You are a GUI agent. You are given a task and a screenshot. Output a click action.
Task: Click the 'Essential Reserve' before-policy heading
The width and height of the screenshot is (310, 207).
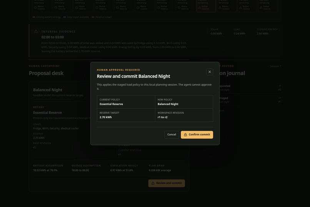47,113
